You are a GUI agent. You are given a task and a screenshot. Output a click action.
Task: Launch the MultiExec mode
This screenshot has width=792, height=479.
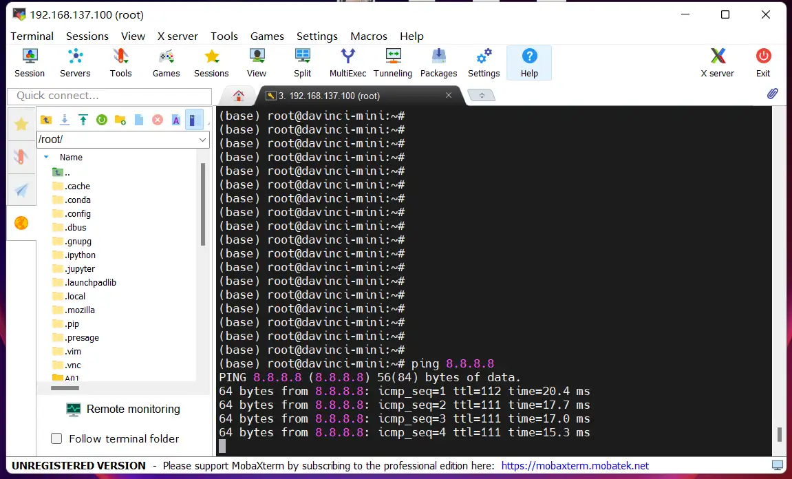(x=347, y=63)
